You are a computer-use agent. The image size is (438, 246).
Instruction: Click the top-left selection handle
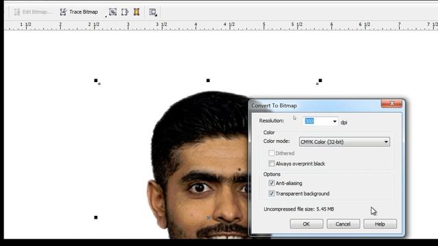(96, 81)
